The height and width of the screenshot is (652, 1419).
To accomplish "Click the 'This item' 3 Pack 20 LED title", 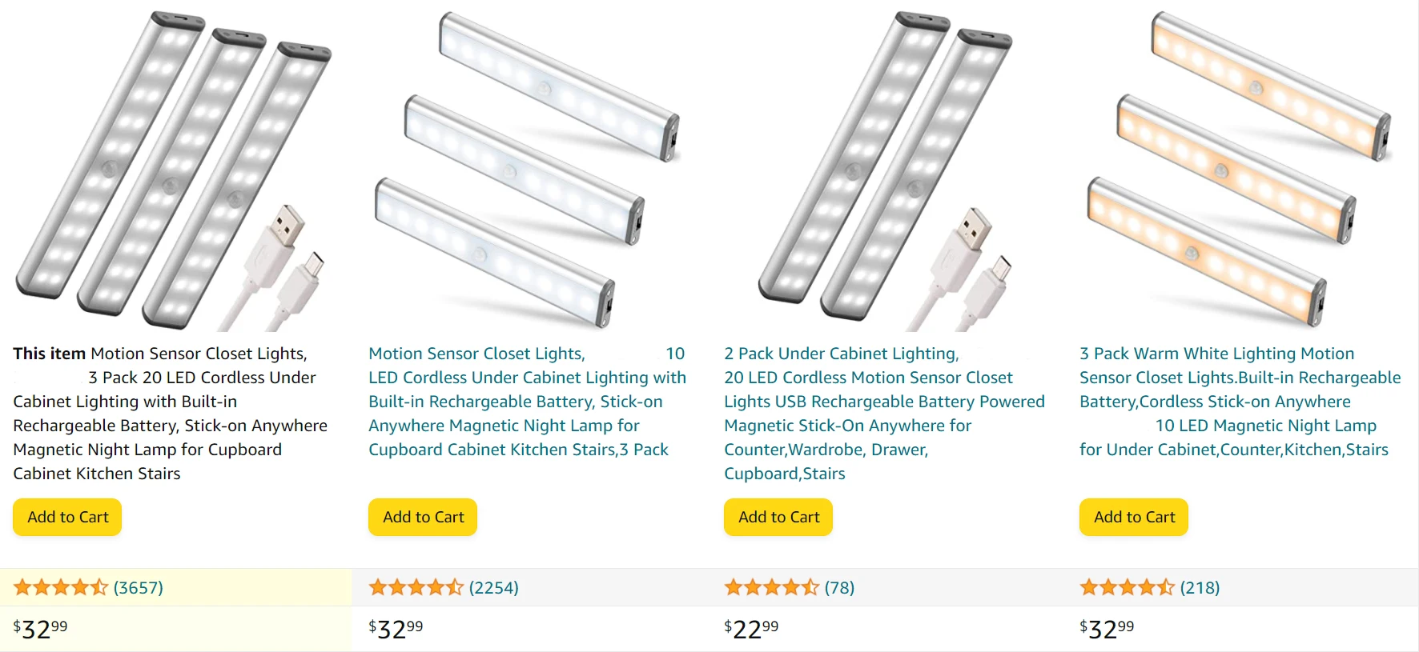I will 170,413.
